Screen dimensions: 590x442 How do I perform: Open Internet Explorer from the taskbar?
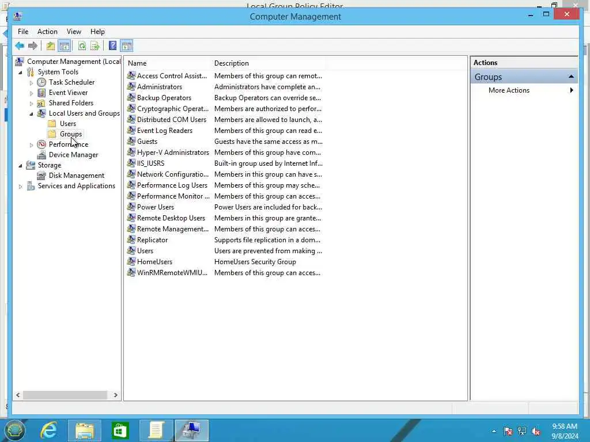(49, 430)
